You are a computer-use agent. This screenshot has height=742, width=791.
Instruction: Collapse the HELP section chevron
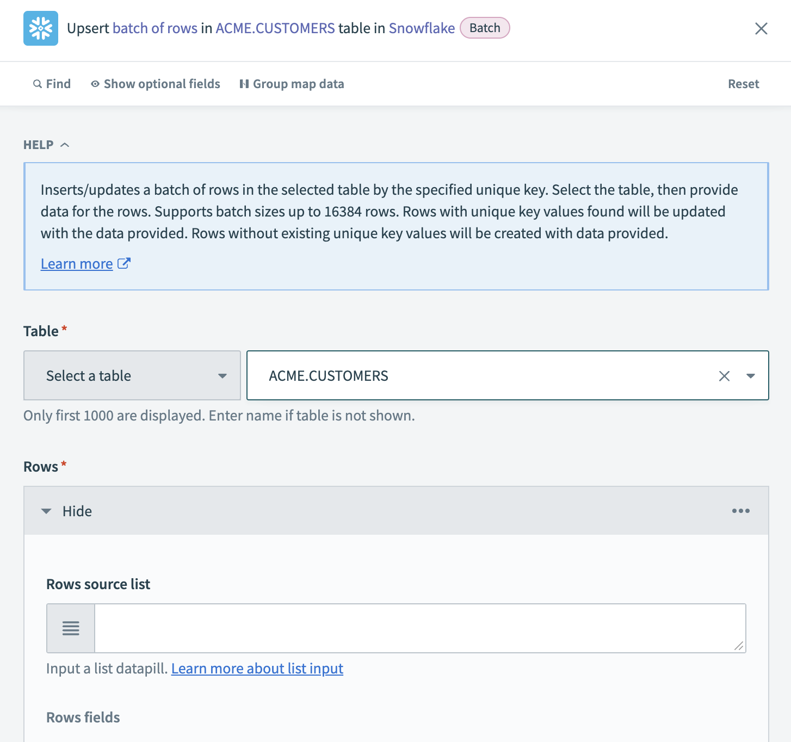pos(65,145)
